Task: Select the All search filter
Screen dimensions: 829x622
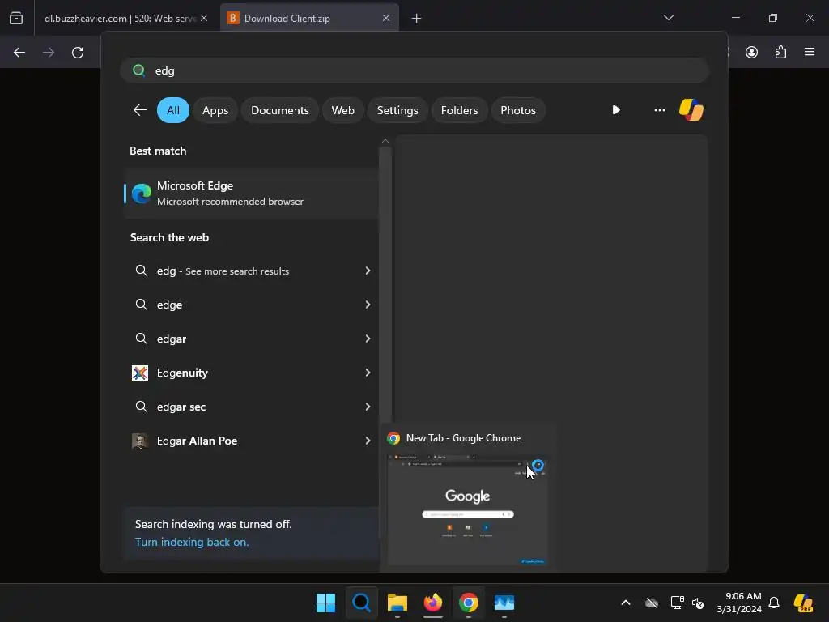Action: 173,110
